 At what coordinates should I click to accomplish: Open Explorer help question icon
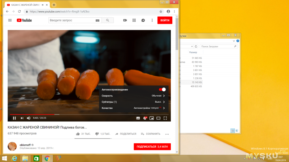click(238, 41)
